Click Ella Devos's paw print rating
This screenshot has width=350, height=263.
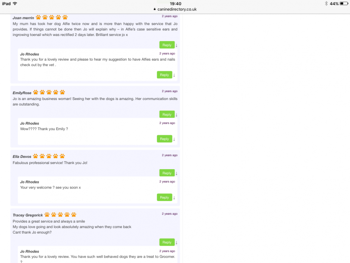pyautogui.click(x=49, y=156)
